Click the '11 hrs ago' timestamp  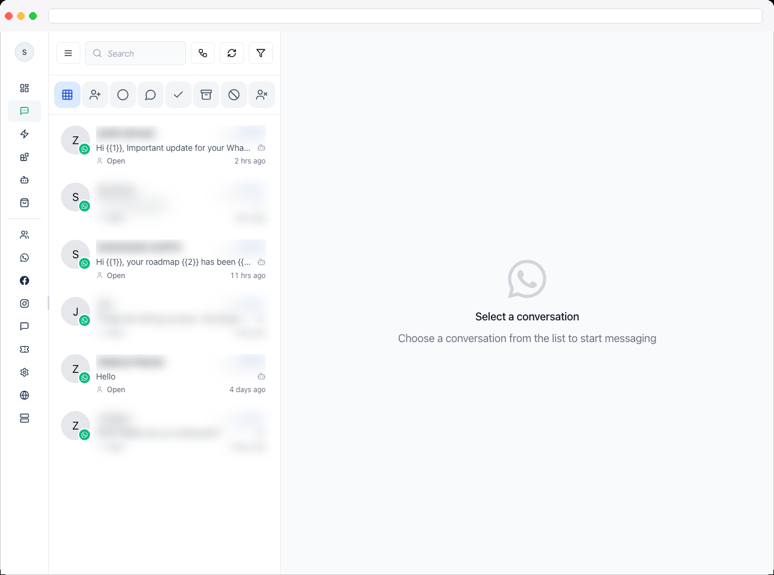point(248,276)
